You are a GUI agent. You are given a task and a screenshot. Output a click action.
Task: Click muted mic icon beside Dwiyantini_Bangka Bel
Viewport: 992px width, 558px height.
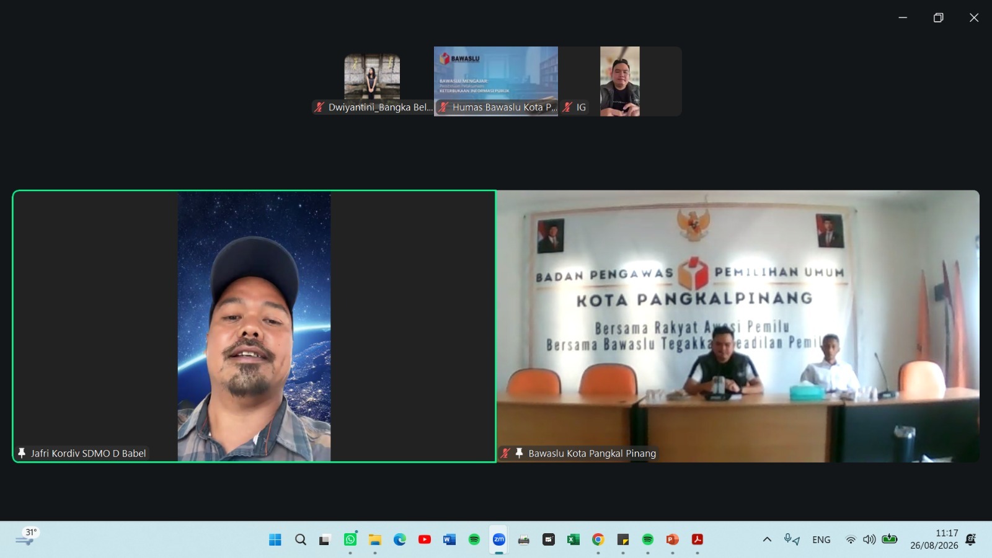click(x=319, y=107)
